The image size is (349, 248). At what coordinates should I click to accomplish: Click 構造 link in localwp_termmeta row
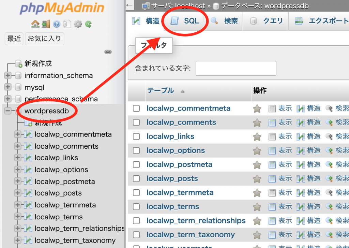click(314, 192)
